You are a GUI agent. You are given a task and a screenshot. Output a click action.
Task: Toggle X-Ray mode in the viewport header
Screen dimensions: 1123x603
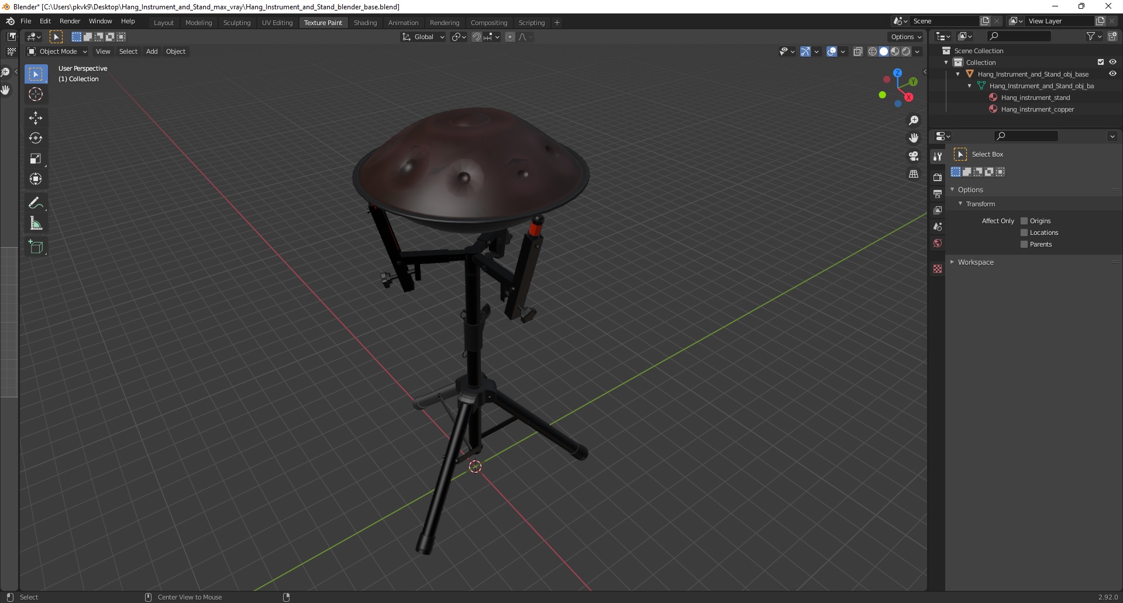(x=858, y=51)
